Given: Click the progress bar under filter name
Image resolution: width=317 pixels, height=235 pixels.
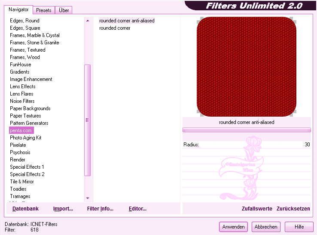Looking at the screenshot, I should coord(247,130).
